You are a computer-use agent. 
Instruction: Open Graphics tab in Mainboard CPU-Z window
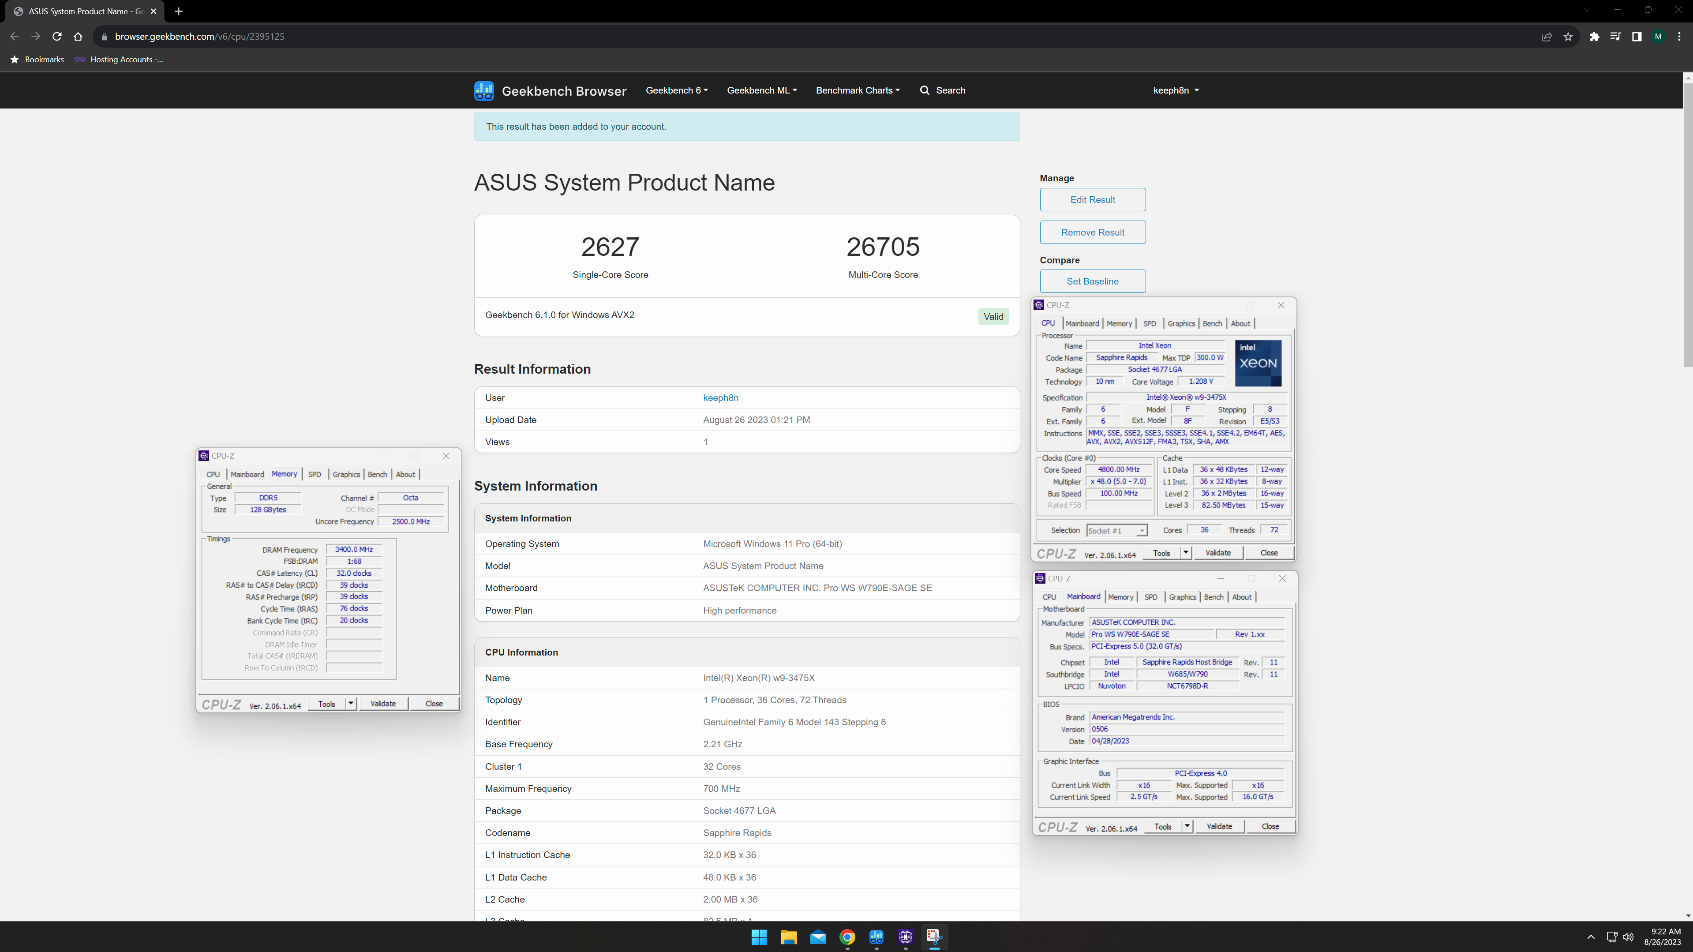[x=1182, y=597]
